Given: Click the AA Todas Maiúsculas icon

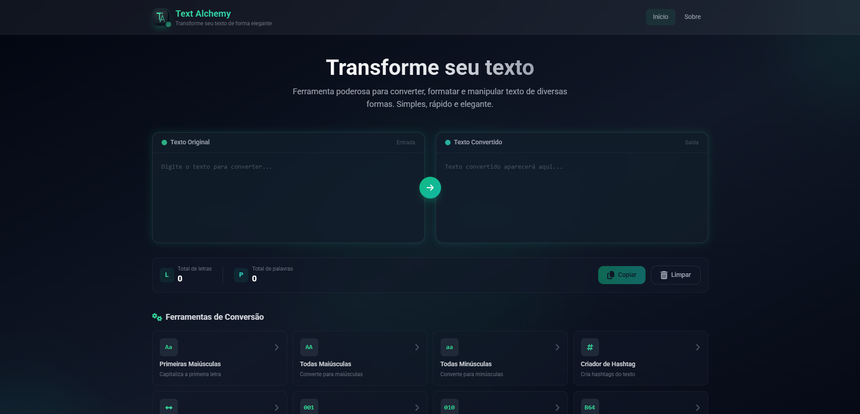Looking at the screenshot, I should click(309, 347).
